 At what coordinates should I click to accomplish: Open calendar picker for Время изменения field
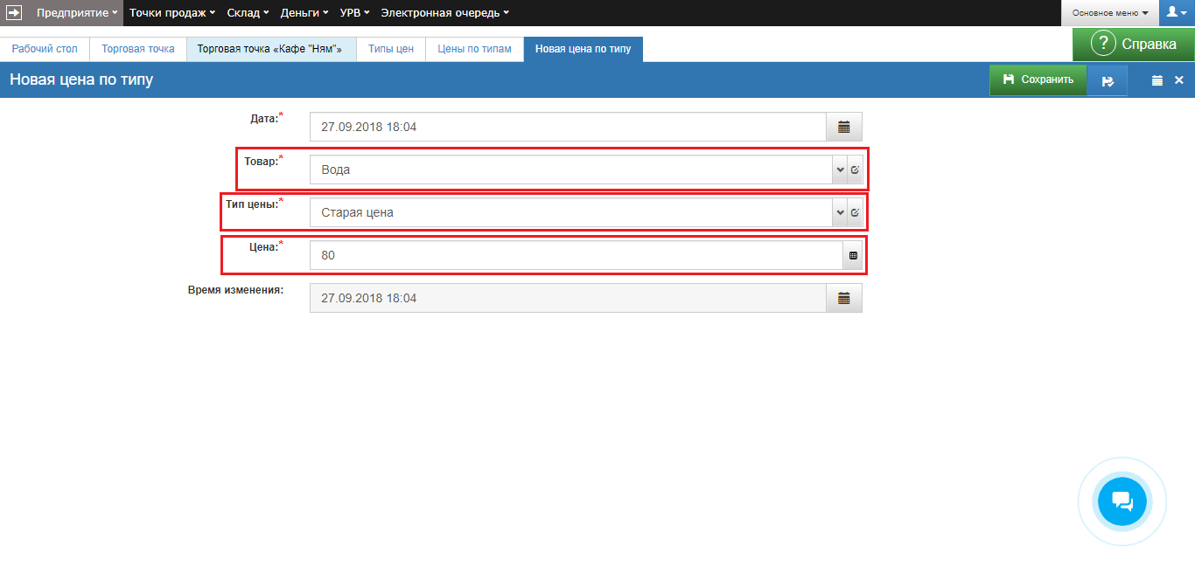[844, 298]
